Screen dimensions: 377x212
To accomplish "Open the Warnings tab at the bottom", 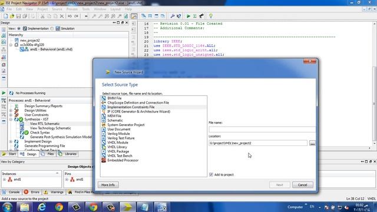I will point(54,192).
